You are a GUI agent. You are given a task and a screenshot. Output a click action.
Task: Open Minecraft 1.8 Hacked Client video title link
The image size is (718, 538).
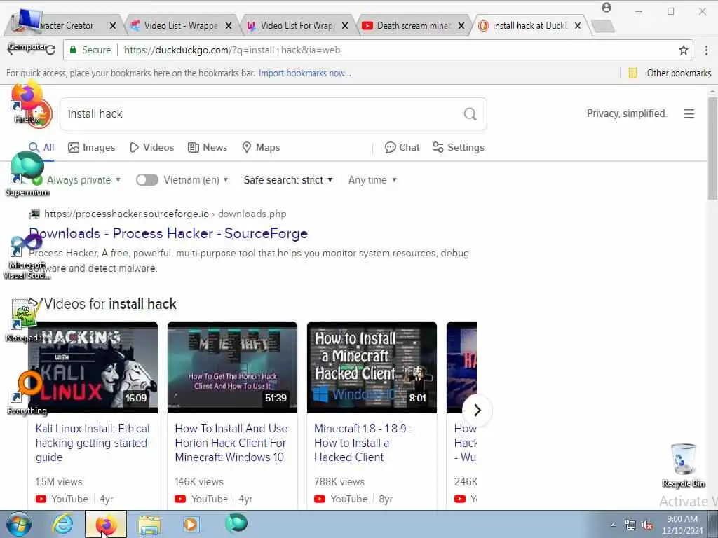tap(363, 443)
